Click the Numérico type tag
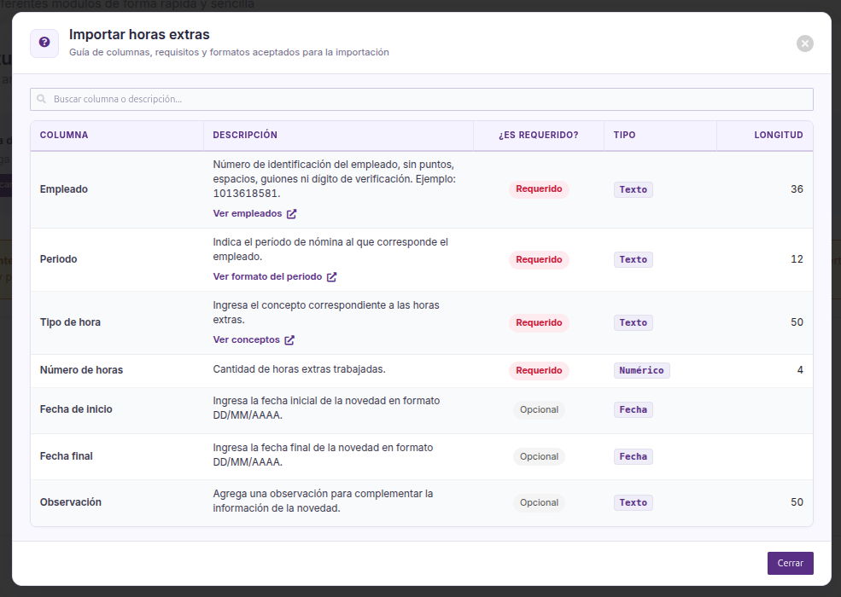The height and width of the screenshot is (597, 841). coord(641,370)
